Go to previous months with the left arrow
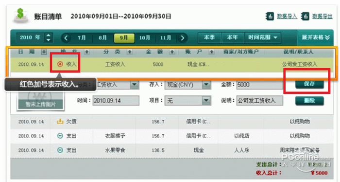The height and width of the screenshot is (182, 340). [x=66, y=38]
